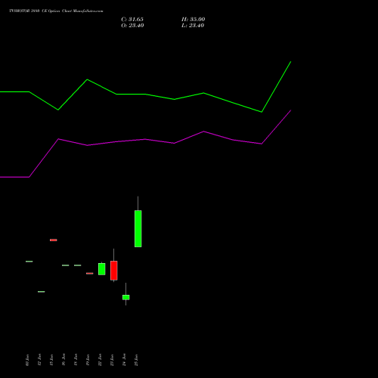Viewport: 378px width, 378px height.
Task: Click the 22 Jun date axis label
Action: click(100, 360)
